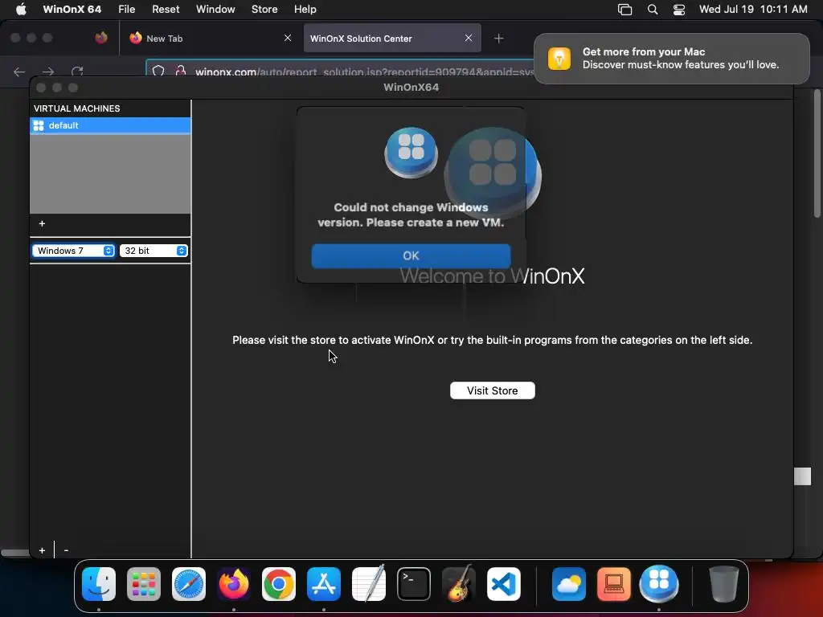Close the WinOnX Solution Center tab

pyautogui.click(x=469, y=38)
